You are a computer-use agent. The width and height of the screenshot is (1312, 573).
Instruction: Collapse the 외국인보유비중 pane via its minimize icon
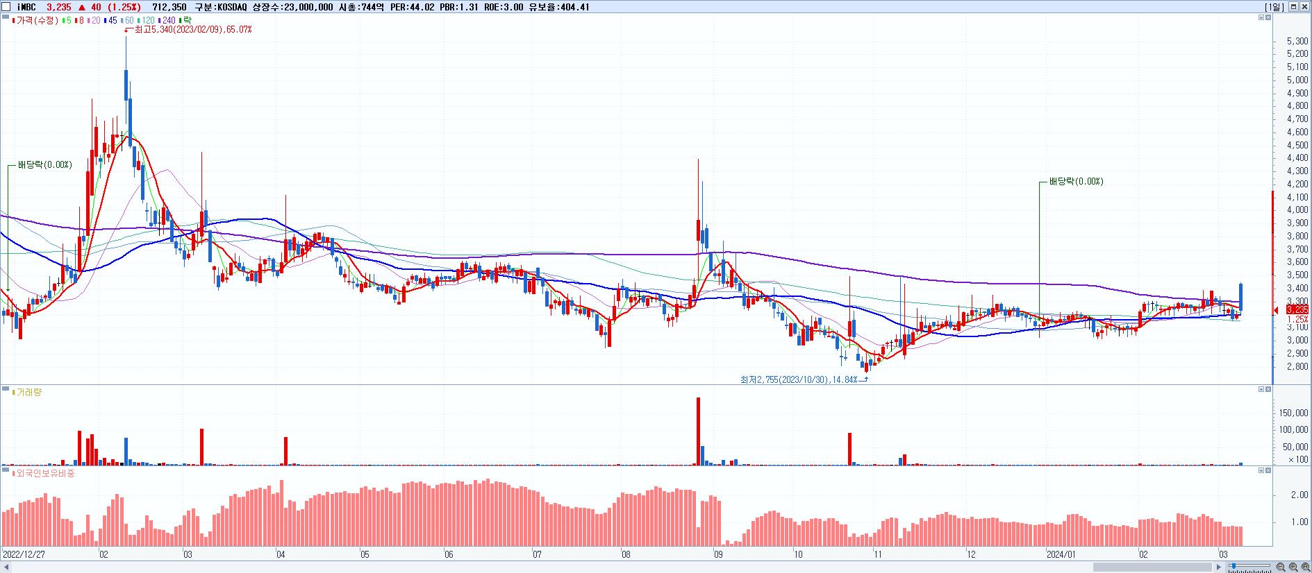tap(1261, 470)
